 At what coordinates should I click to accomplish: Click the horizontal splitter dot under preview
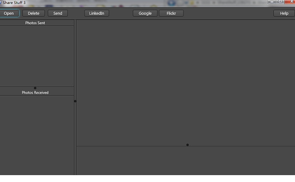click(x=188, y=145)
